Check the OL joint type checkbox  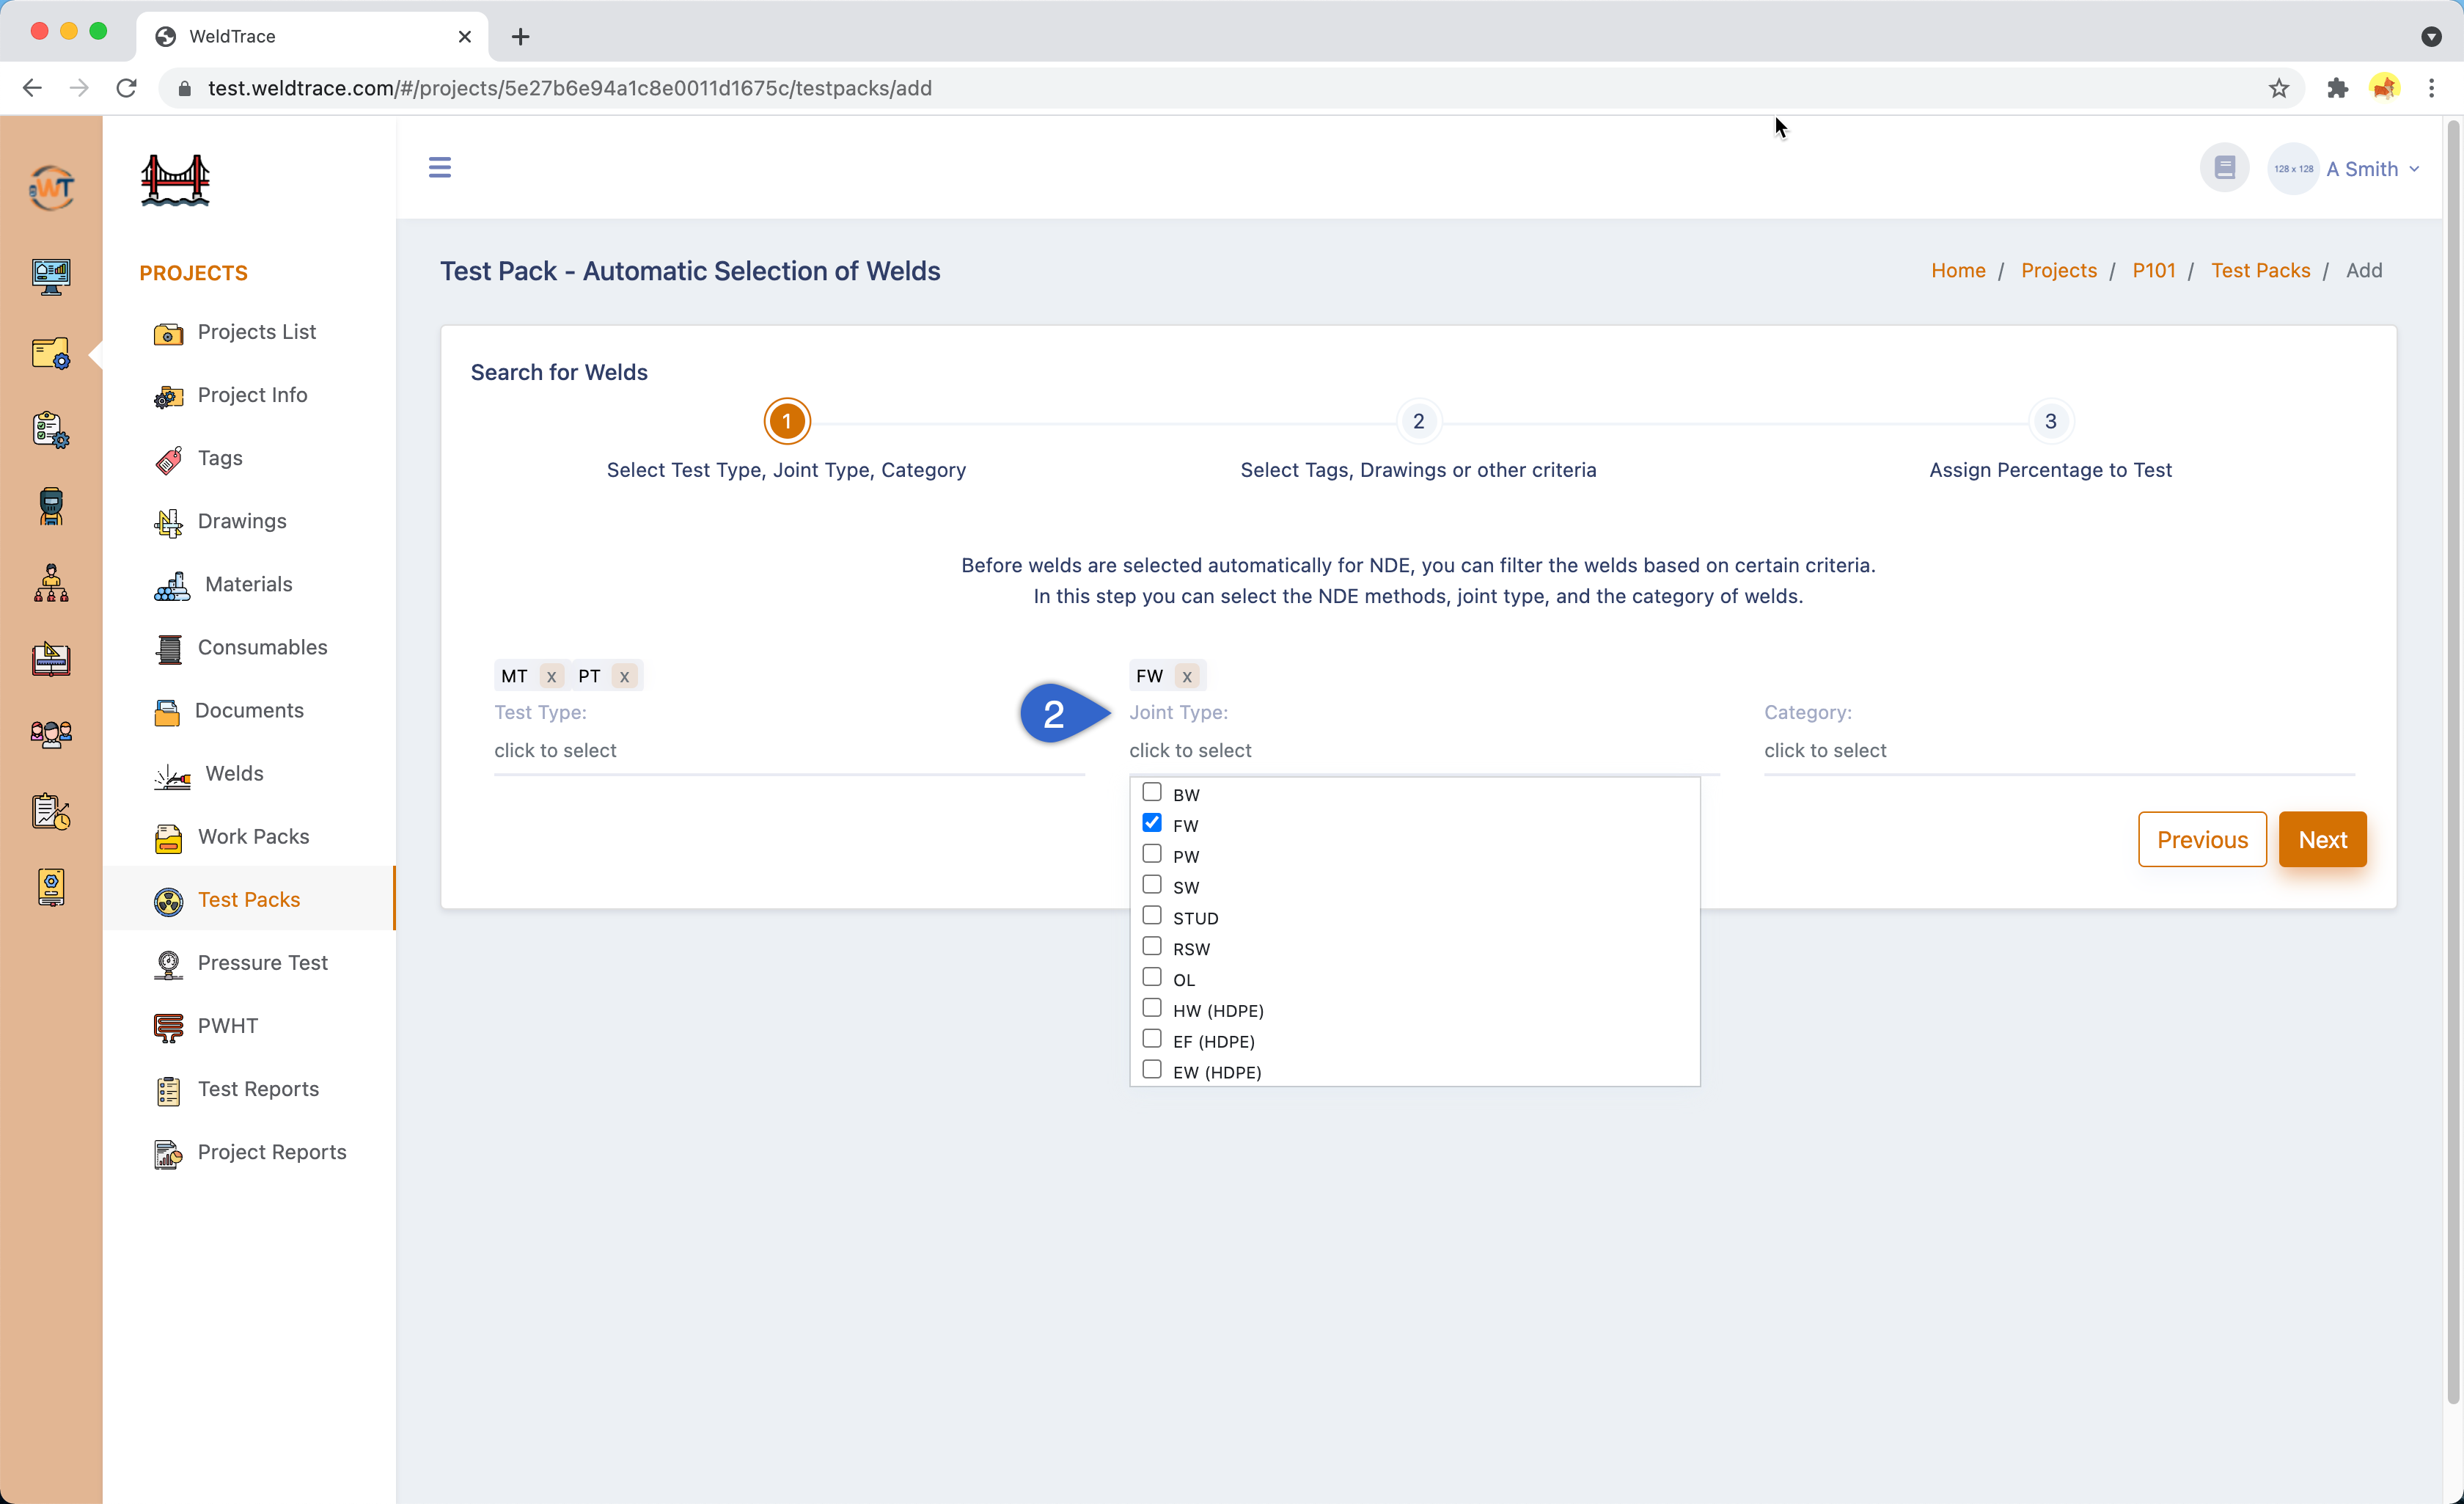click(1152, 978)
